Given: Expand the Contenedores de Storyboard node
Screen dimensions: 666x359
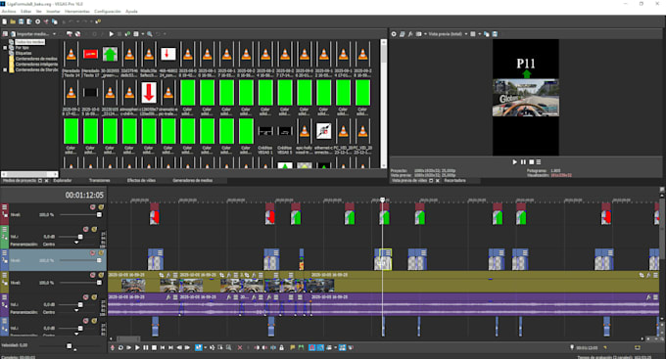Looking at the screenshot, I should (5, 69).
